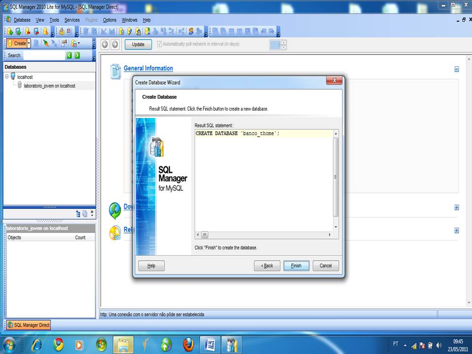Open the dropdown on the database checklist explorer icon
This screenshot has width=472, height=354.
79,43
